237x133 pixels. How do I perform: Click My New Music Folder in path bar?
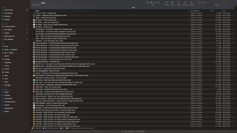(x=50, y=128)
